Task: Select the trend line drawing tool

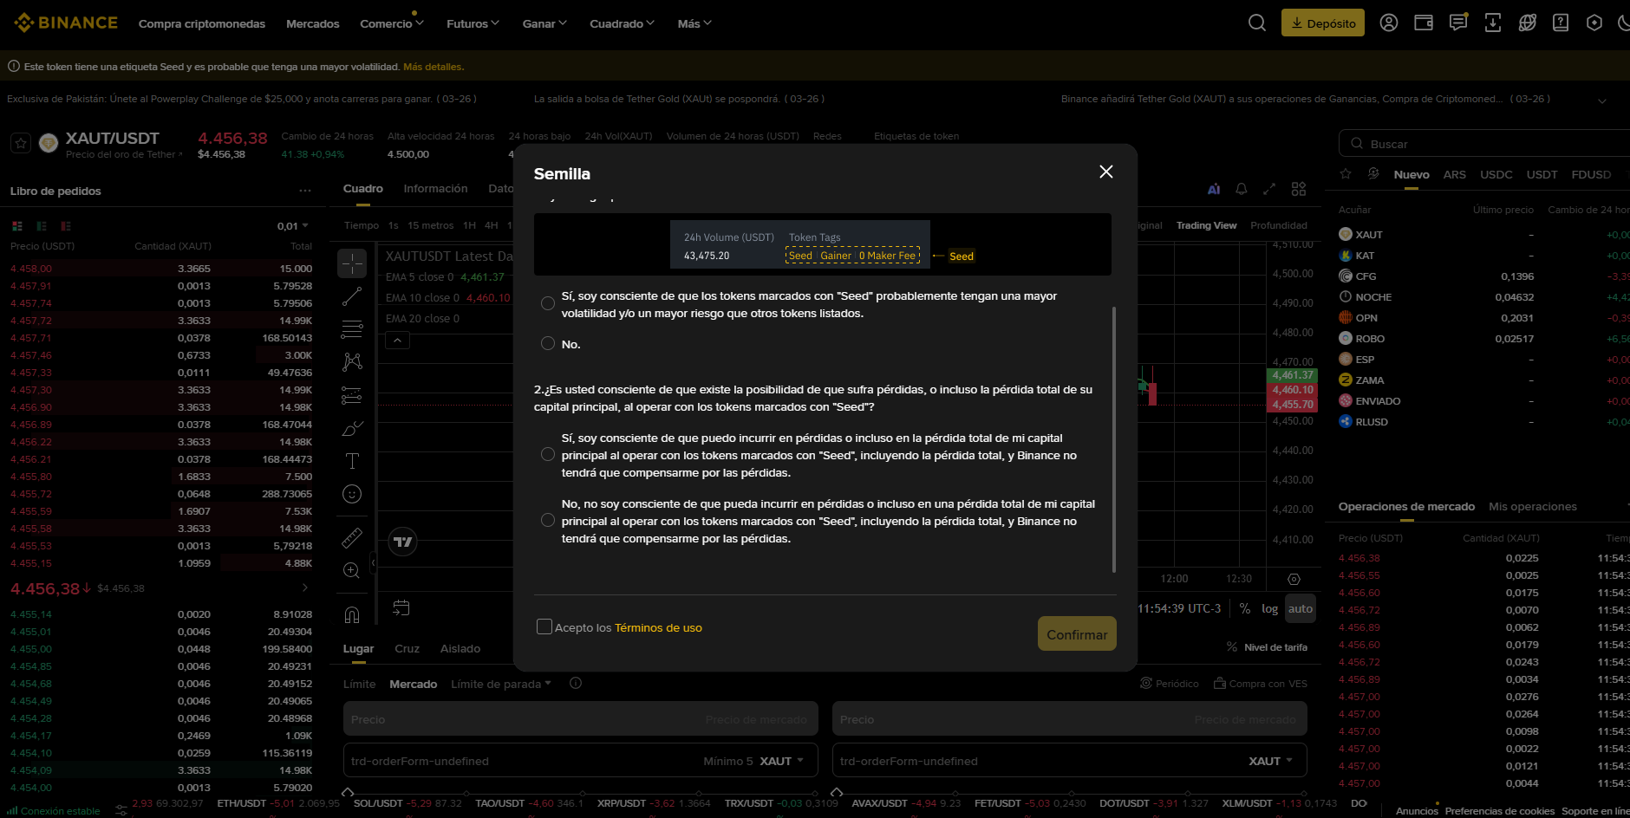Action: click(352, 296)
